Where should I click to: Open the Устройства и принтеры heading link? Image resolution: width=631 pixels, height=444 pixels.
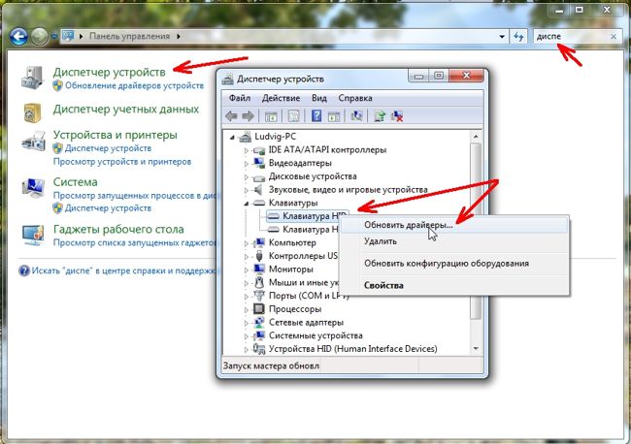point(116,135)
